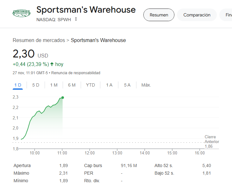Click the Apertura value 1,89

pos(64,165)
